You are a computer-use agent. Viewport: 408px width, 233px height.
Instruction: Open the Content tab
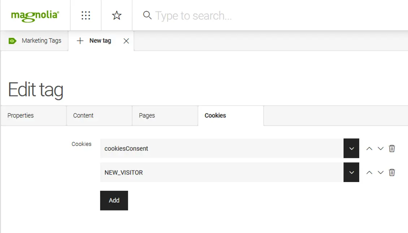click(x=84, y=116)
